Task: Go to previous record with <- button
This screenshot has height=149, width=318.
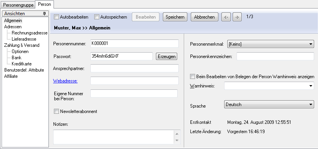Action: 226,17
